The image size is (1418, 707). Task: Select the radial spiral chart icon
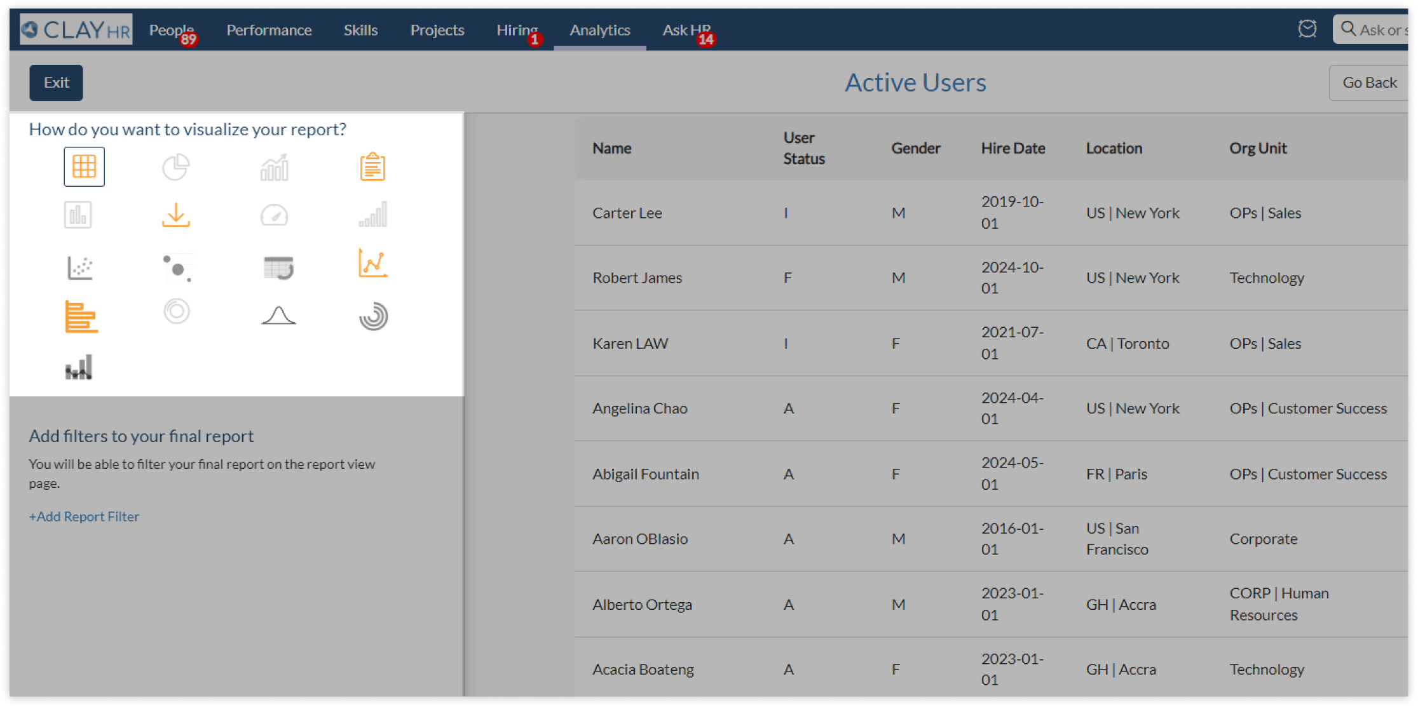(374, 316)
